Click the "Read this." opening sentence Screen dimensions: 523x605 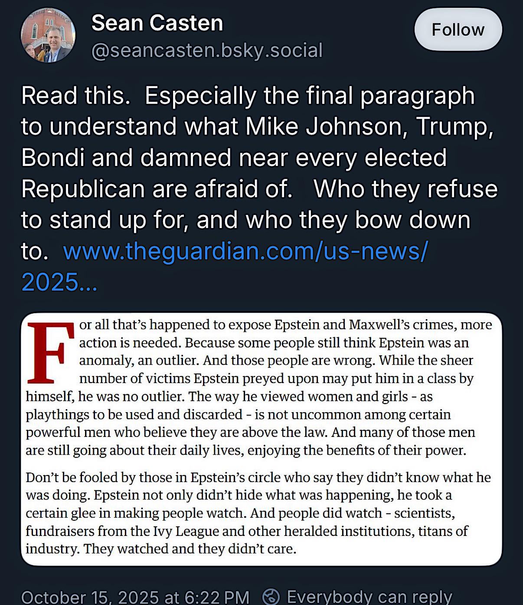(76, 96)
